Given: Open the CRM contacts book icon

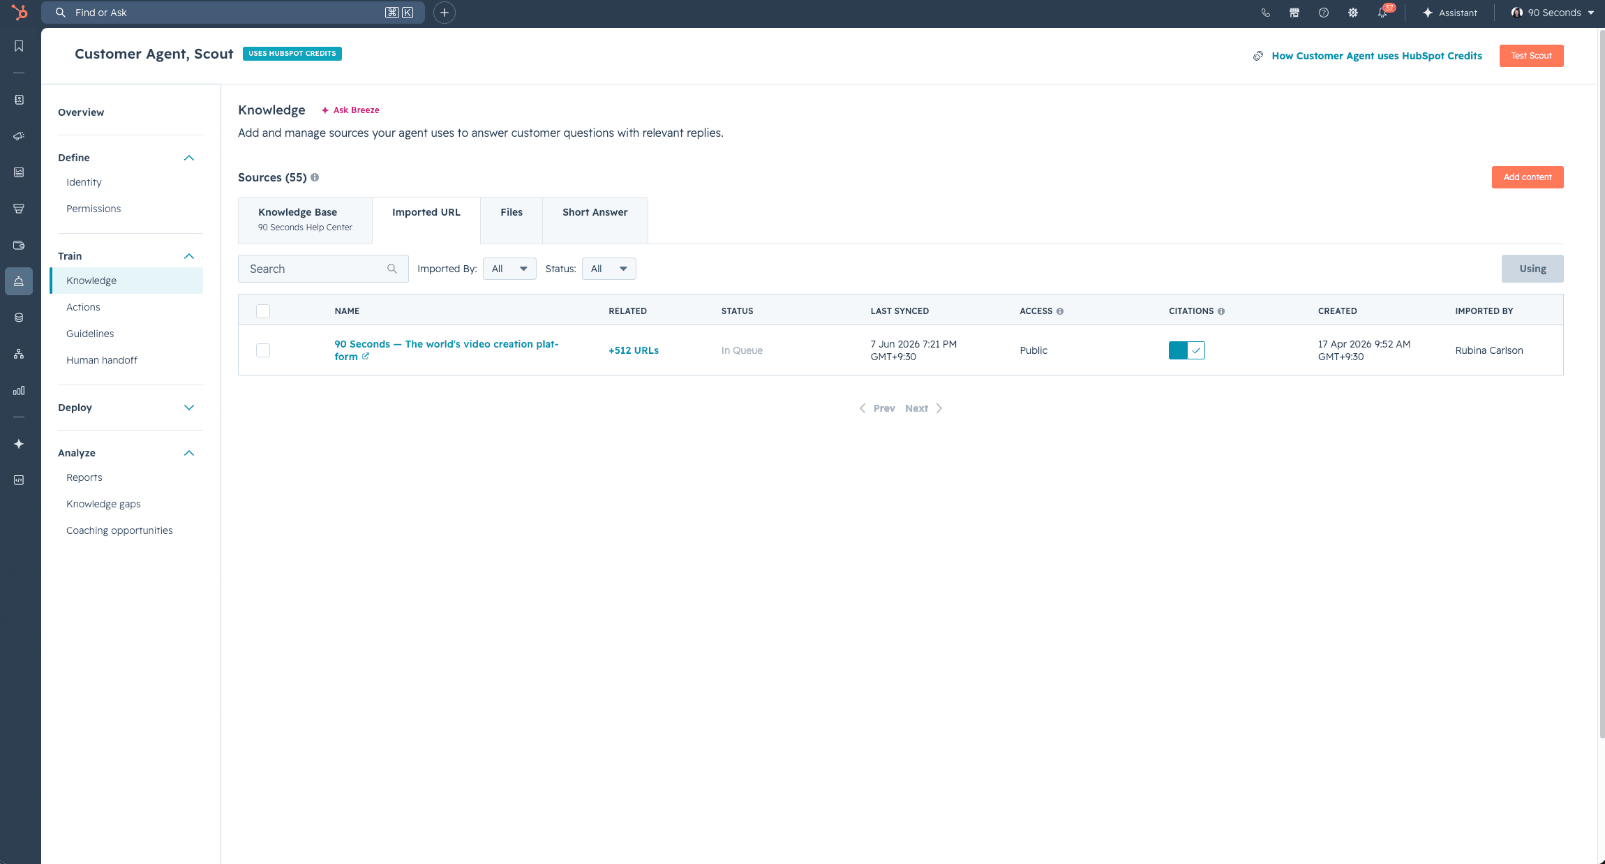Looking at the screenshot, I should 19,100.
